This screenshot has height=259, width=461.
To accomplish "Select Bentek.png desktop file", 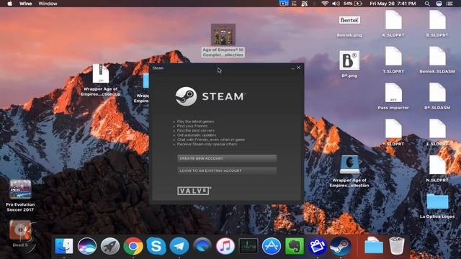I will point(349,26).
